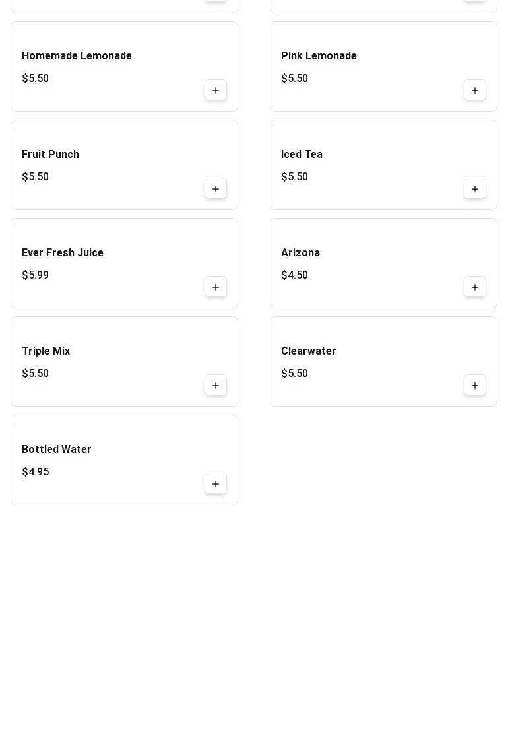
Task: View the Ever Fresh Juice item name
Action: 63,253
